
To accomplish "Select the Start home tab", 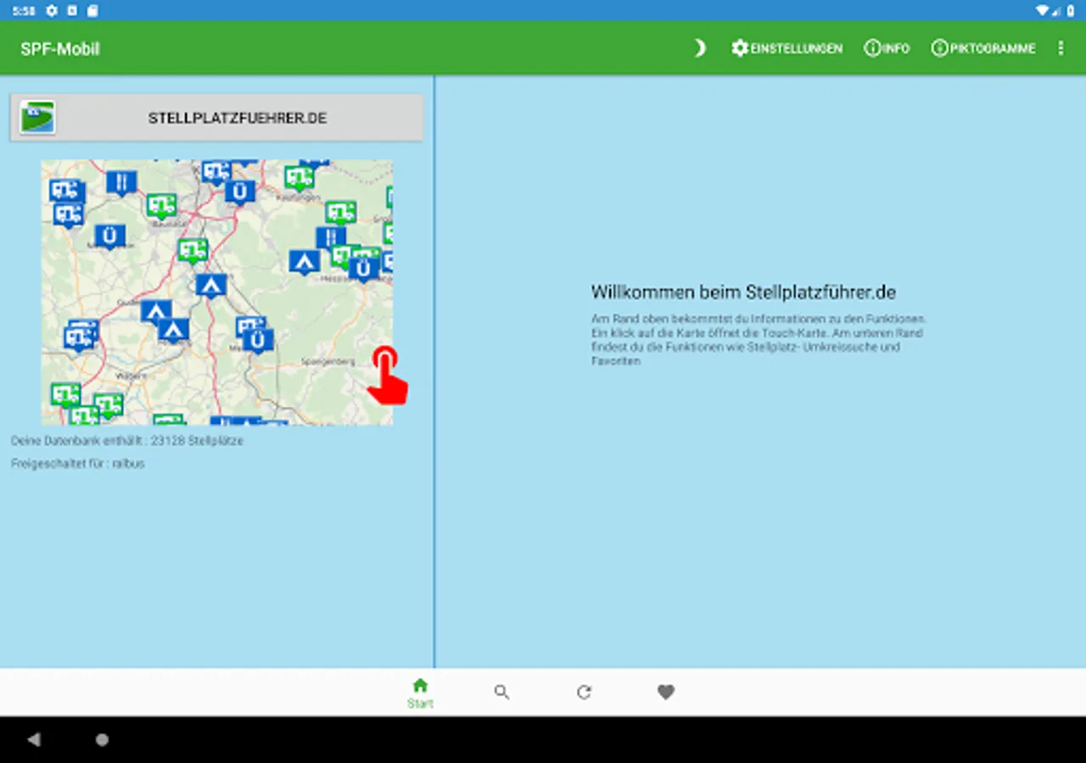I will coord(420,693).
